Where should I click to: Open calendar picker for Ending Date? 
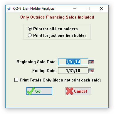[x=91, y=71]
